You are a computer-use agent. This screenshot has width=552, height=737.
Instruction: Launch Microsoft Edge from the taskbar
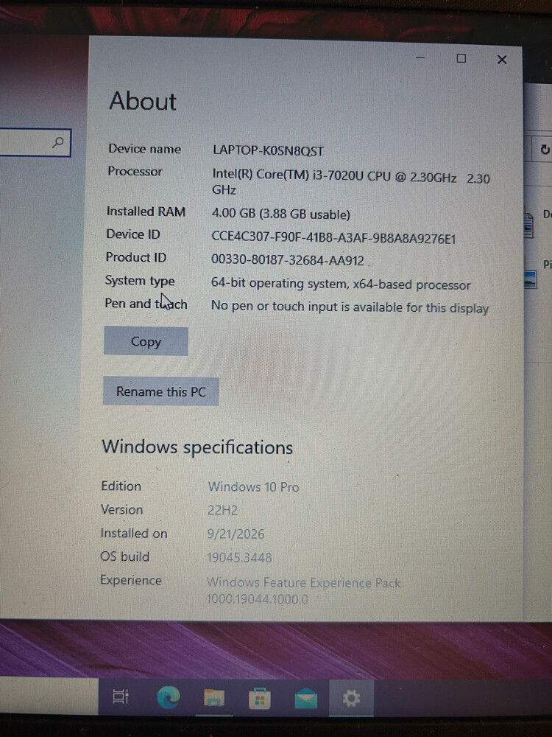(168, 697)
